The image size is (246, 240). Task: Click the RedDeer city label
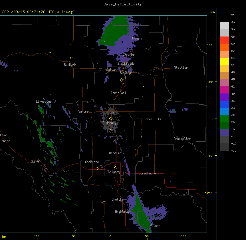[x=126, y=73]
